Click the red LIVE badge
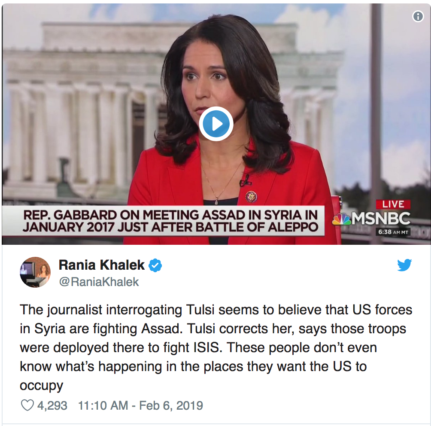The width and height of the screenshot is (431, 426). pos(393,204)
